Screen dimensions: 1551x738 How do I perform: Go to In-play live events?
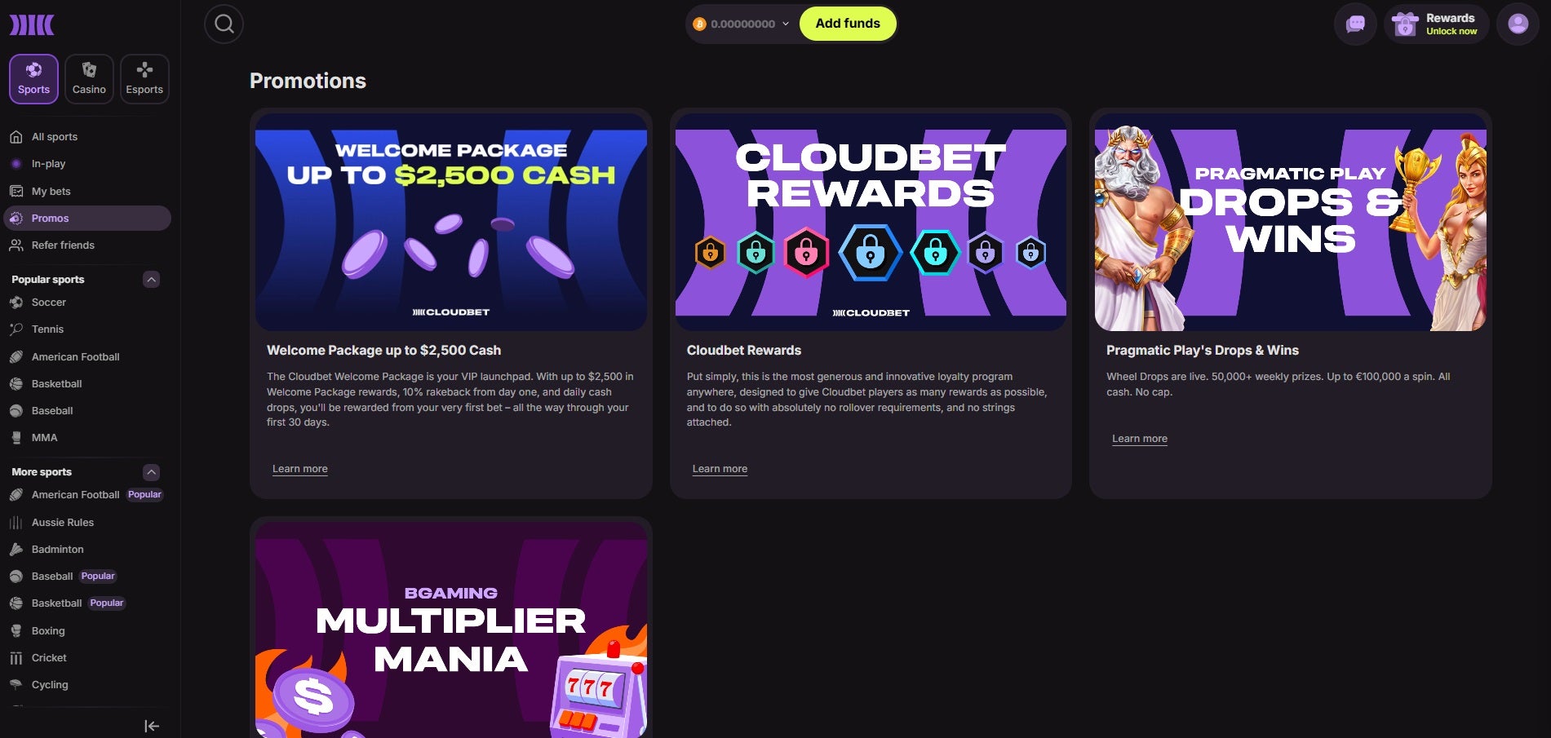pos(48,164)
